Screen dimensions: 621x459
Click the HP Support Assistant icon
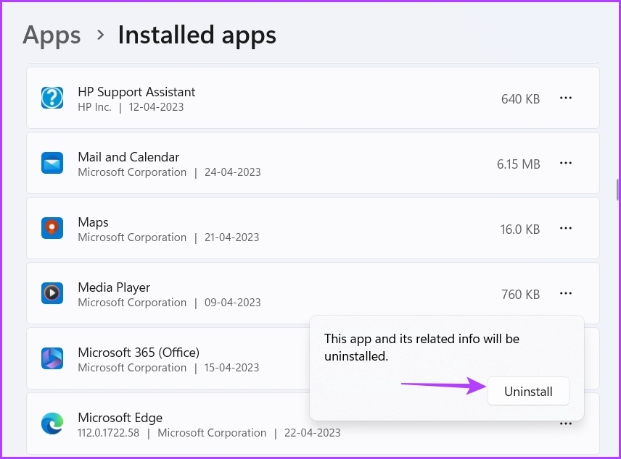click(x=52, y=98)
